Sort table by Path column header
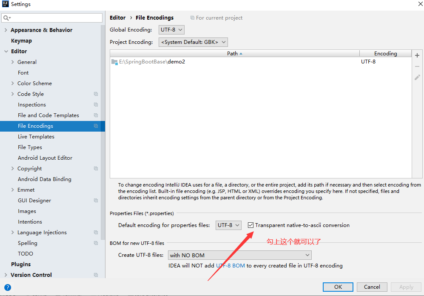424x296 pixels. [235, 54]
